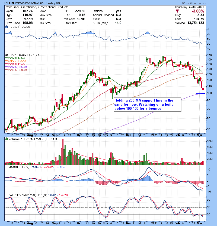Click Consumer Discretionary / Recreational Products sector text
Screen dimensions: 217x226
pyautogui.click(x=37, y=7)
